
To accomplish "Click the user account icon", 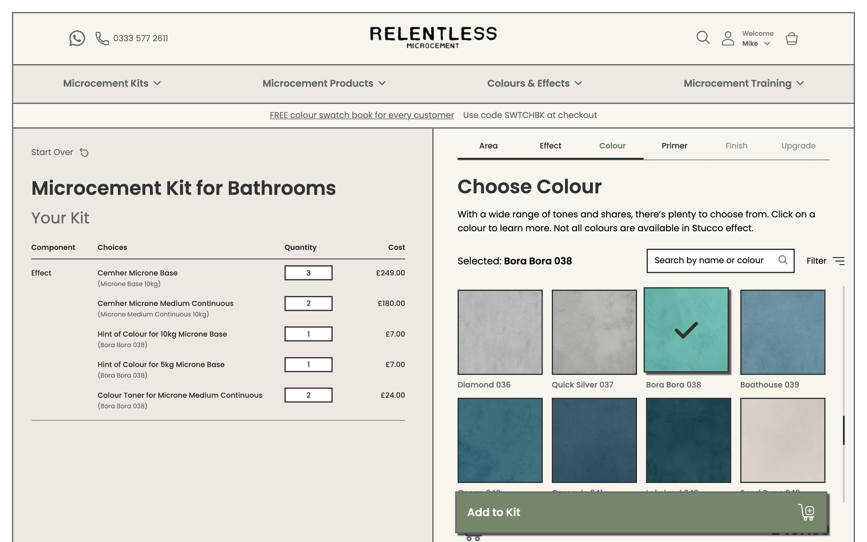I will (x=728, y=39).
